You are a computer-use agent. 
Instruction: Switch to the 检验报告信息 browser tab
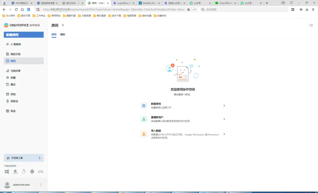(47, 3)
